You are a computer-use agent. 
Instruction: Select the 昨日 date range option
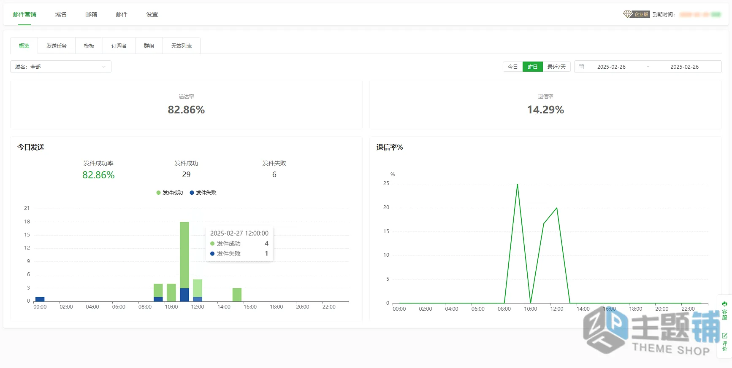click(x=533, y=67)
